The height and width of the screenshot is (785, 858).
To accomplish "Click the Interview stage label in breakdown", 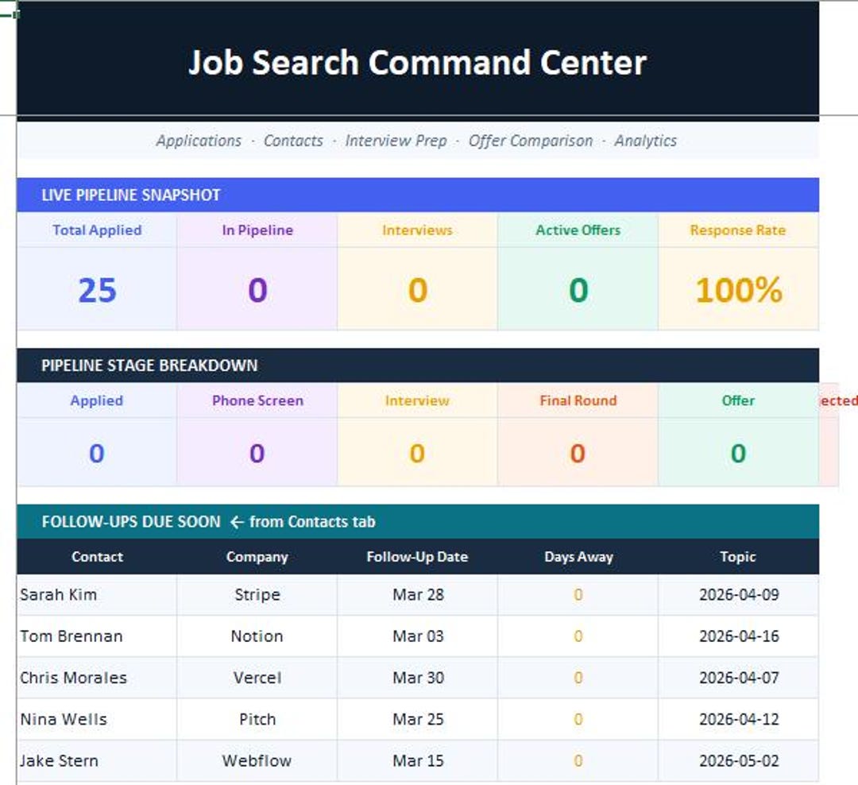I will (418, 400).
